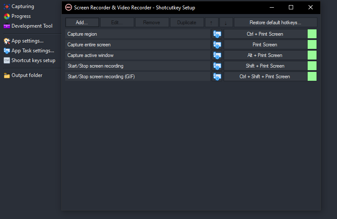Open task settings icon for Capture active window
337x219 pixels.
(x=217, y=55)
